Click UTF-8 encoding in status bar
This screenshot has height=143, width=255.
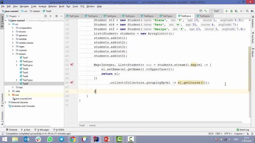click(x=228, y=133)
